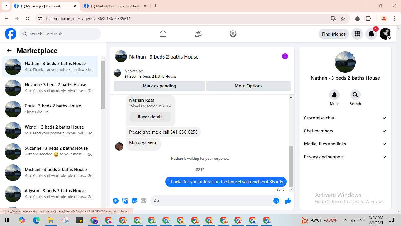
Task: Search in conversation using the magnifier icon
Action: pyautogui.click(x=355, y=95)
